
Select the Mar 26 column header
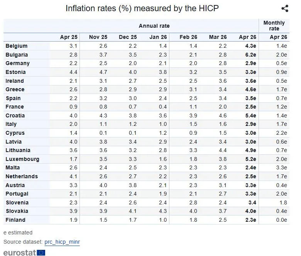pyautogui.click(x=218, y=37)
